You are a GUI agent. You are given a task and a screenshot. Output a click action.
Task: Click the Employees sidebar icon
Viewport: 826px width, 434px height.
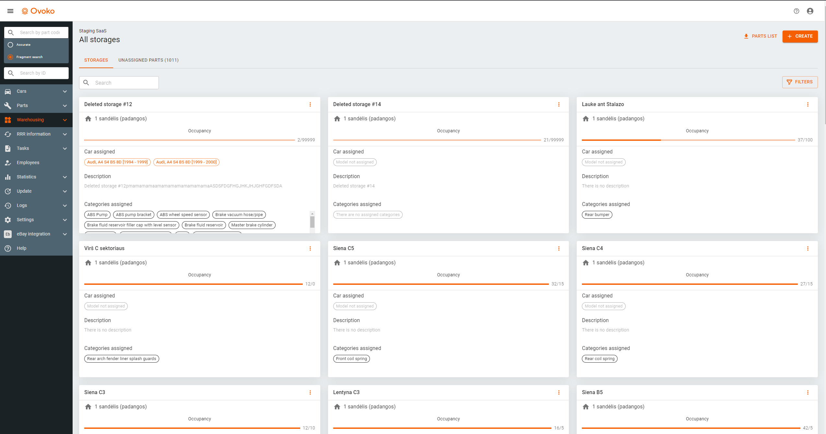(x=8, y=163)
